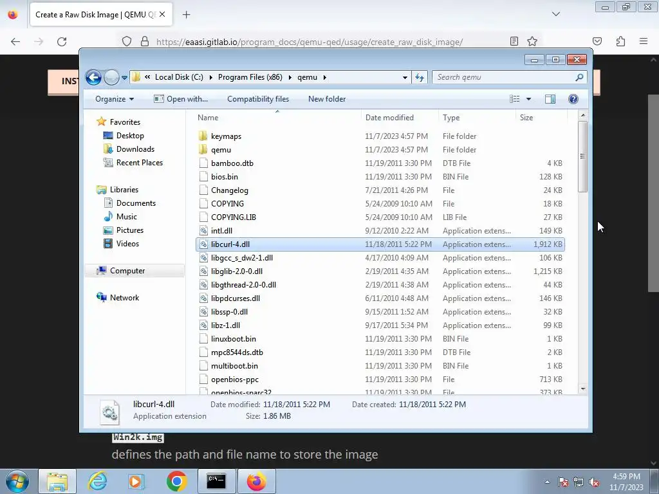This screenshot has height=494, width=659.
Task: Open Chrome from the taskbar
Action: (x=176, y=481)
